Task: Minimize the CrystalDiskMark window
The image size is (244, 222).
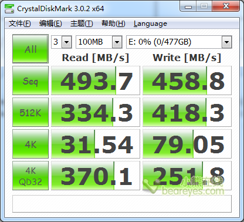Action: tap(188, 6)
